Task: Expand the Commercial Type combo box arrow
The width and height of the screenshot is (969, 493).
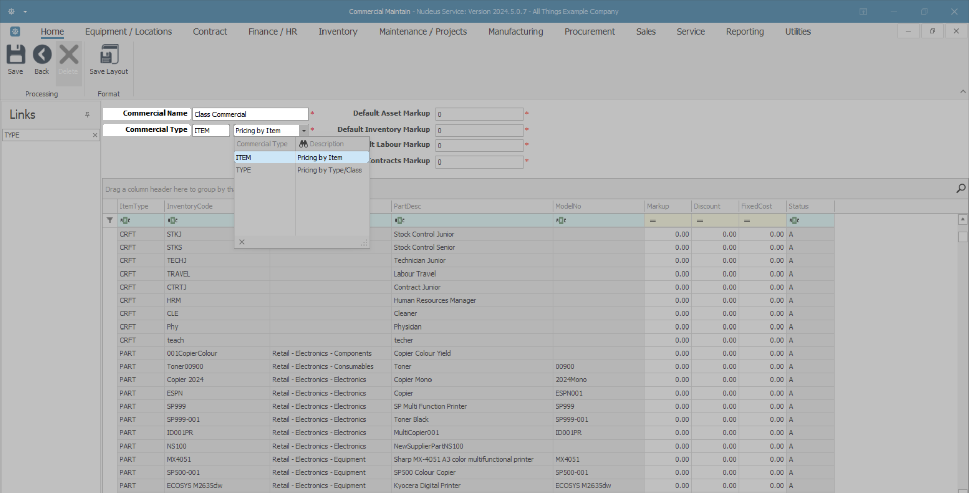Action: [x=304, y=131]
